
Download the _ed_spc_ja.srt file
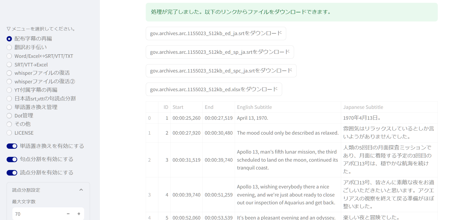tap(221, 71)
